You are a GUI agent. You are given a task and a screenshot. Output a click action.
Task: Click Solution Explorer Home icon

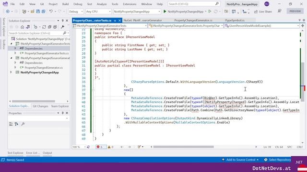(x=23, y=27)
